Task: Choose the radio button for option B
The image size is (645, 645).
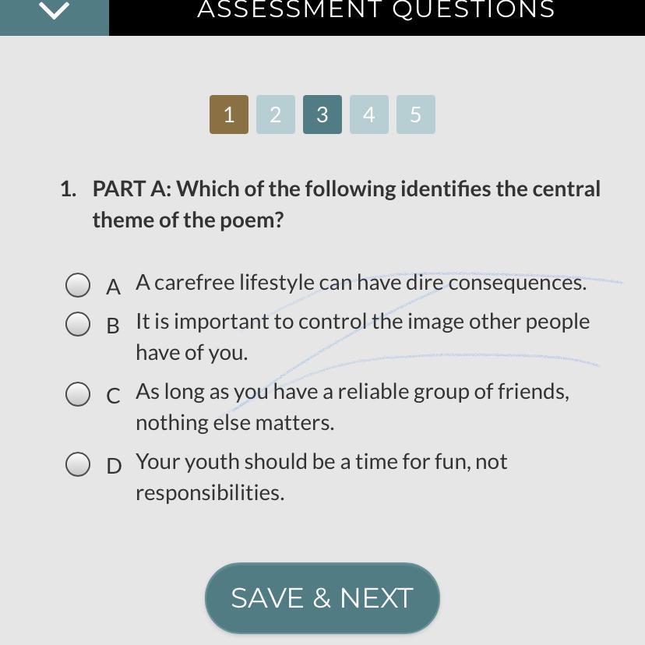Action: [x=78, y=324]
